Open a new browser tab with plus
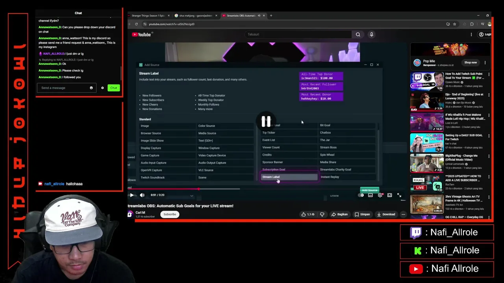This screenshot has height=283, width=504. [271, 16]
